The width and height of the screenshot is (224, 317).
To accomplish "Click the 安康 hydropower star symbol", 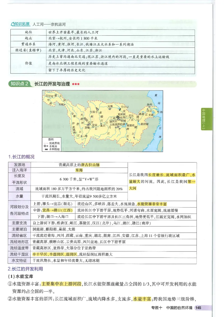I will click(109, 109).
